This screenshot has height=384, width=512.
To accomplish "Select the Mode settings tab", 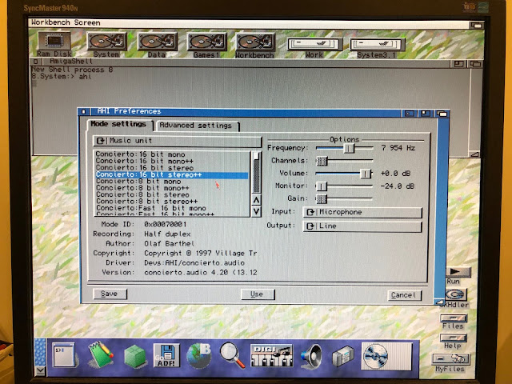I will point(119,125).
